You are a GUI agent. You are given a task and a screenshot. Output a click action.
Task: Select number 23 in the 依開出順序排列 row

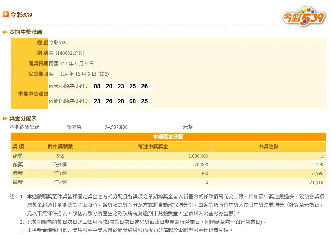(x=97, y=101)
